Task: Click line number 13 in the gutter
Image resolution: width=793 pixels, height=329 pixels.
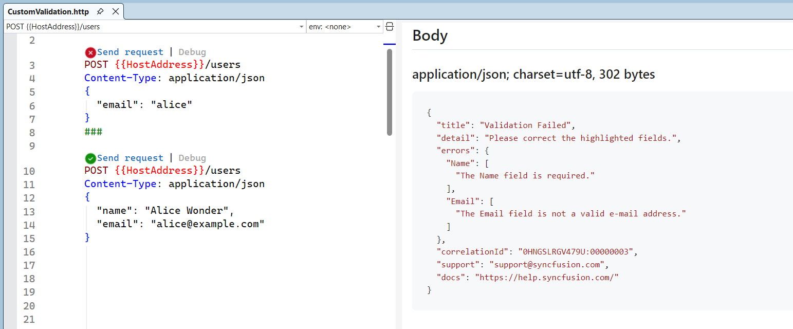Action: (x=29, y=212)
